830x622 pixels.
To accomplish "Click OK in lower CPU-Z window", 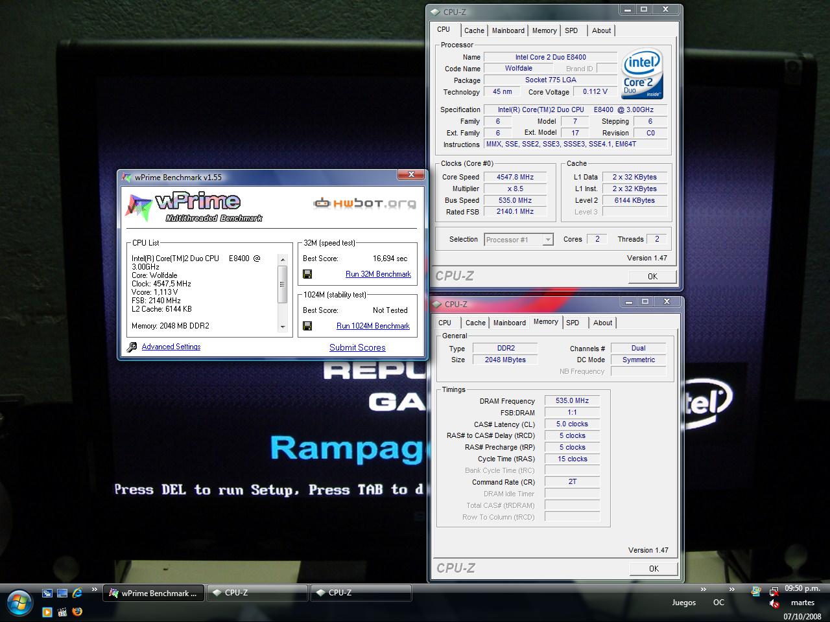I will coord(654,568).
